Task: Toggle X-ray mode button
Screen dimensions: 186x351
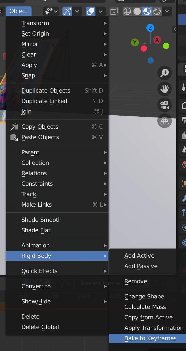Action: click(114, 12)
